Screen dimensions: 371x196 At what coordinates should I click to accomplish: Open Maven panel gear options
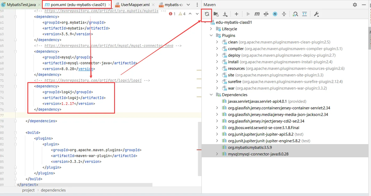355,5
